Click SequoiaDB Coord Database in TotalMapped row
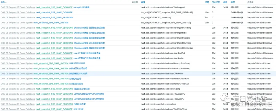Viewport: 276px width, 111px height. click(x=260, y=7)
